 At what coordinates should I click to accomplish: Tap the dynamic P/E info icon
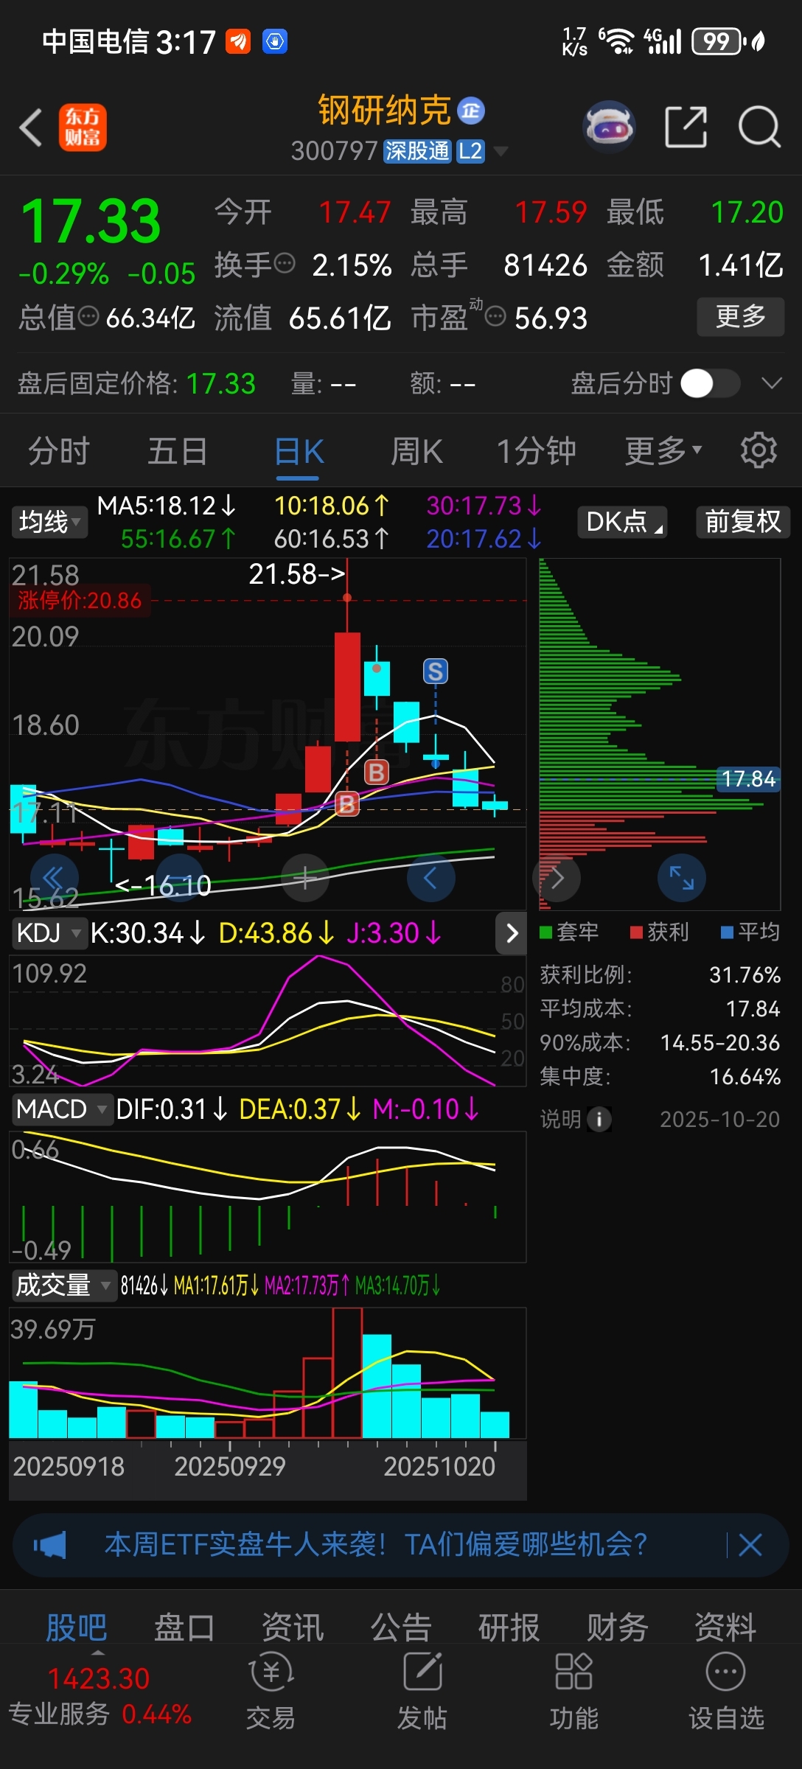click(495, 317)
